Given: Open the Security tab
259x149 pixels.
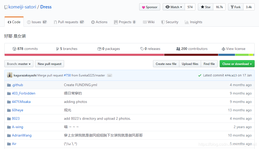Looking at the screenshot, I should point(170,22).
